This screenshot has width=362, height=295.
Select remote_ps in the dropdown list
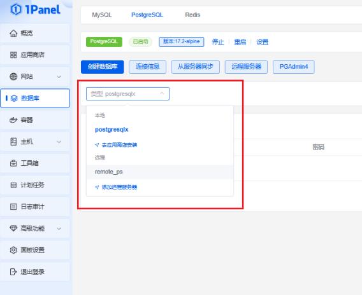click(x=159, y=172)
